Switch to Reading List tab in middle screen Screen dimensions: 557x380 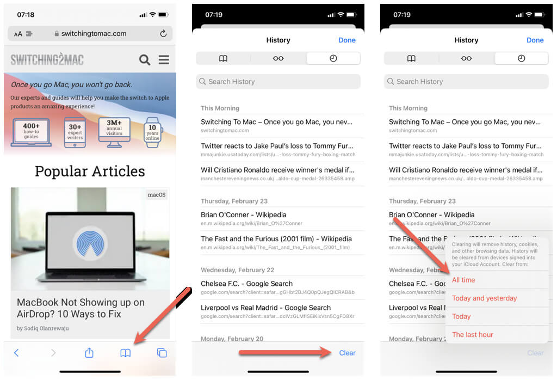click(x=278, y=58)
